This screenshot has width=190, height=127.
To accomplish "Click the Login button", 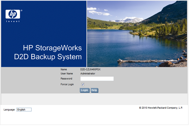I will tap(84, 90).
